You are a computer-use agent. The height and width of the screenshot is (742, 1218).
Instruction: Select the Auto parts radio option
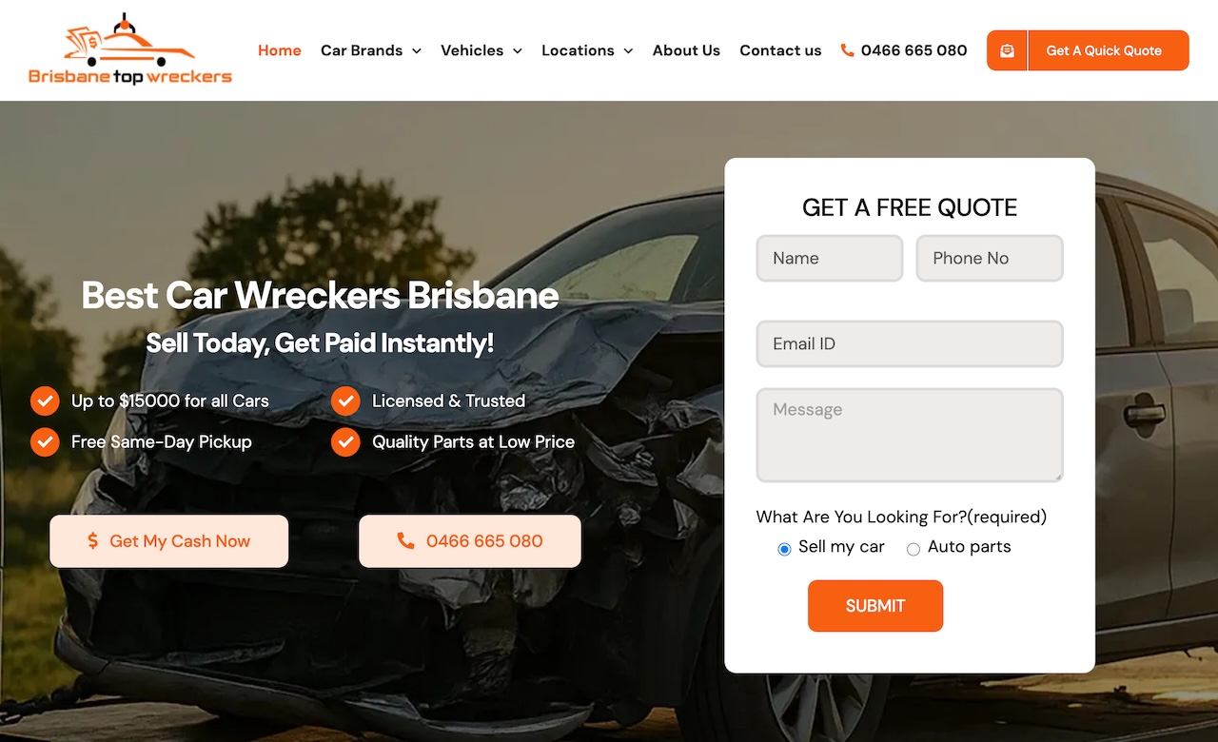[x=913, y=549]
